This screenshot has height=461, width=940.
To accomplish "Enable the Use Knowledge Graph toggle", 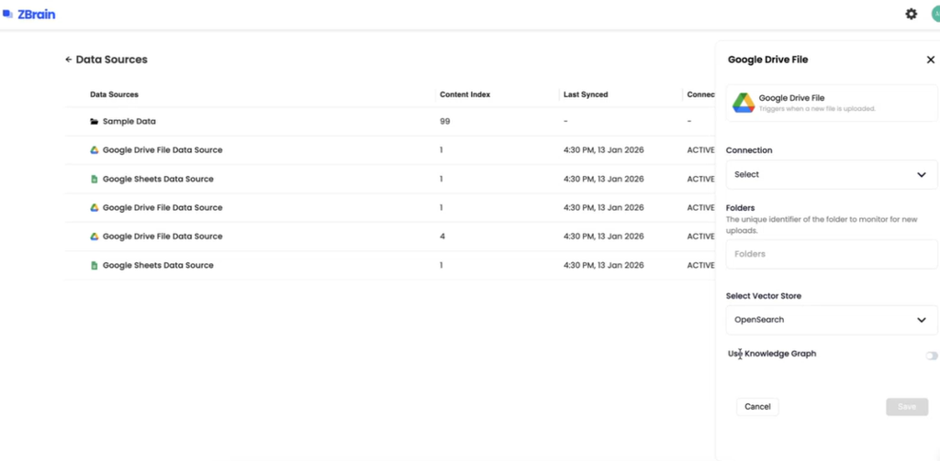I will 931,356.
